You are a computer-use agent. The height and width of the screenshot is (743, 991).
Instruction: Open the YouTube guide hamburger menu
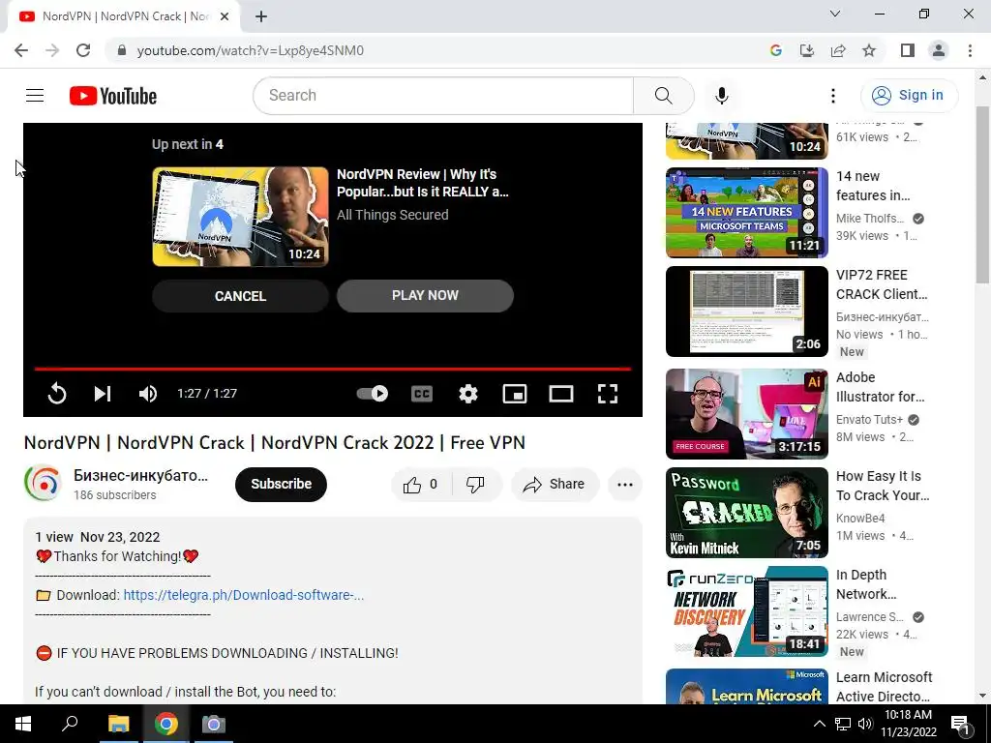pyautogui.click(x=35, y=96)
